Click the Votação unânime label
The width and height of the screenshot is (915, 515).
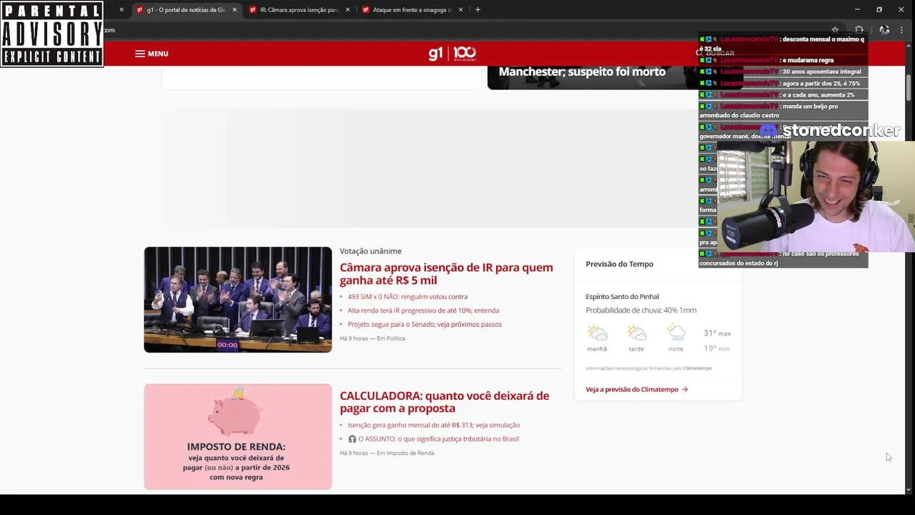[x=370, y=251]
